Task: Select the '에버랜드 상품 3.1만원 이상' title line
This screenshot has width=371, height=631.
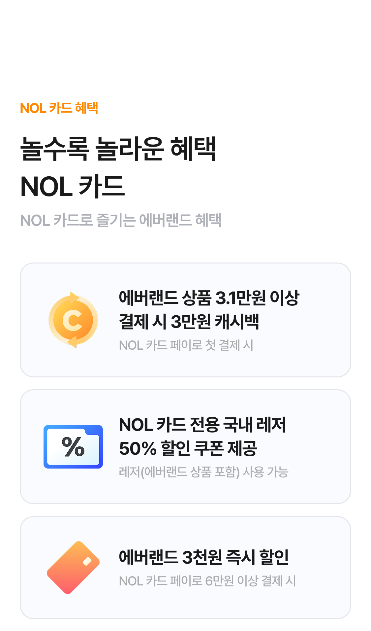Action: pos(209,298)
